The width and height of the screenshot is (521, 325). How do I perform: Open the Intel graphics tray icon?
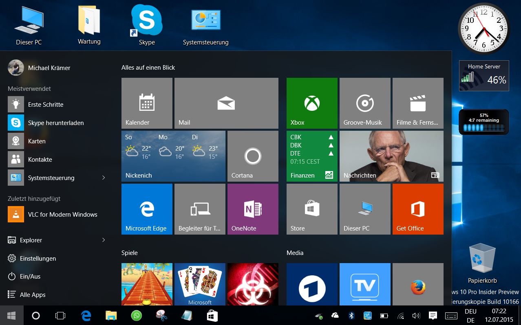click(x=367, y=315)
